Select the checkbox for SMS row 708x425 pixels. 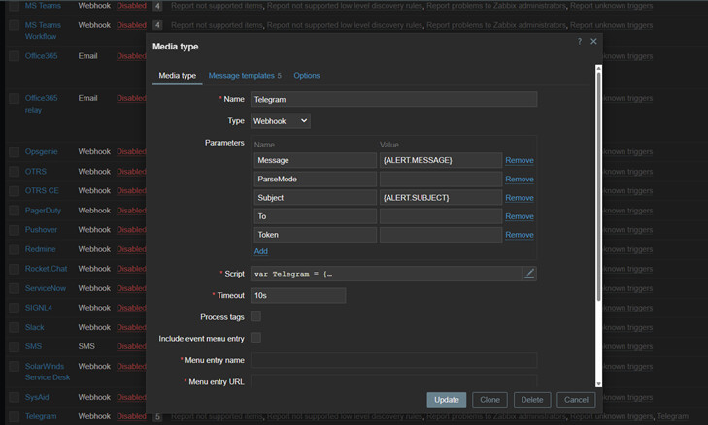(x=15, y=347)
